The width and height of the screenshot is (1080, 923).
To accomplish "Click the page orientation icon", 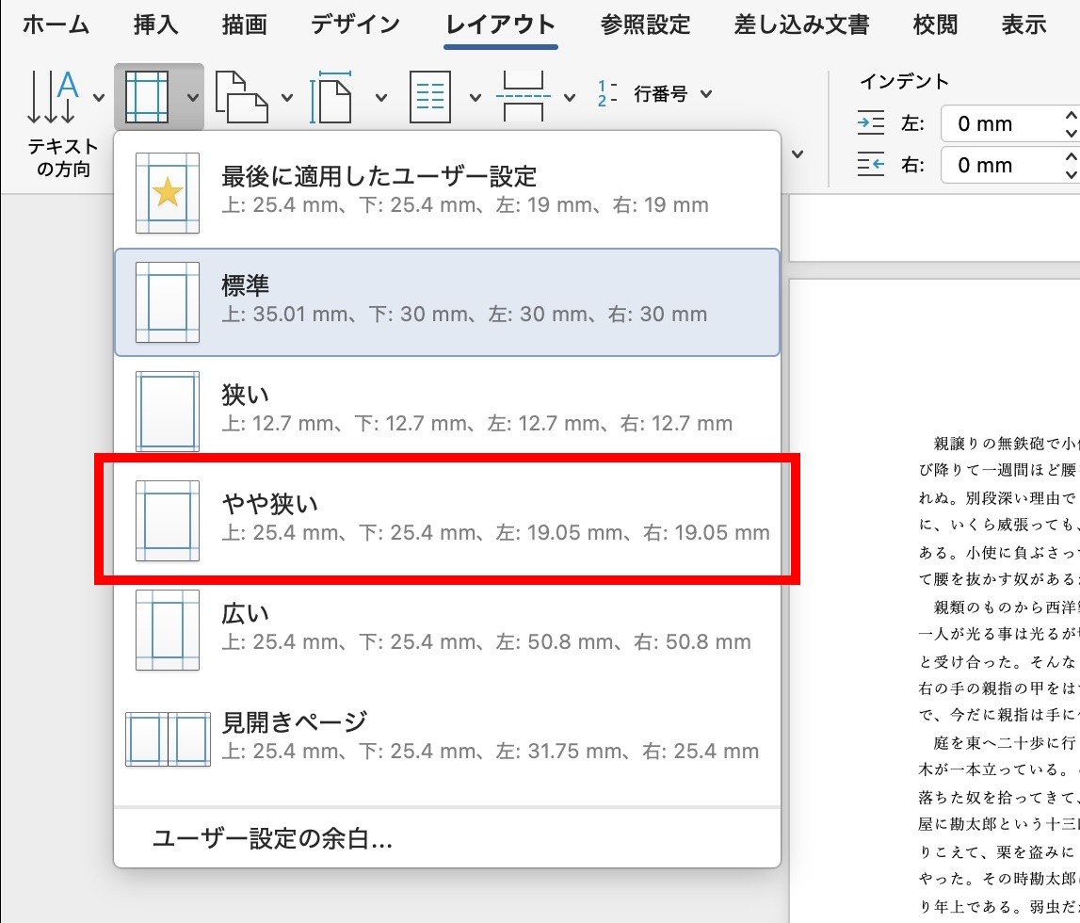I will pyautogui.click(x=241, y=96).
